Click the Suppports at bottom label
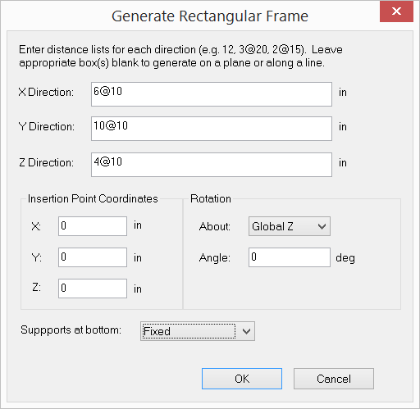 [71, 330]
